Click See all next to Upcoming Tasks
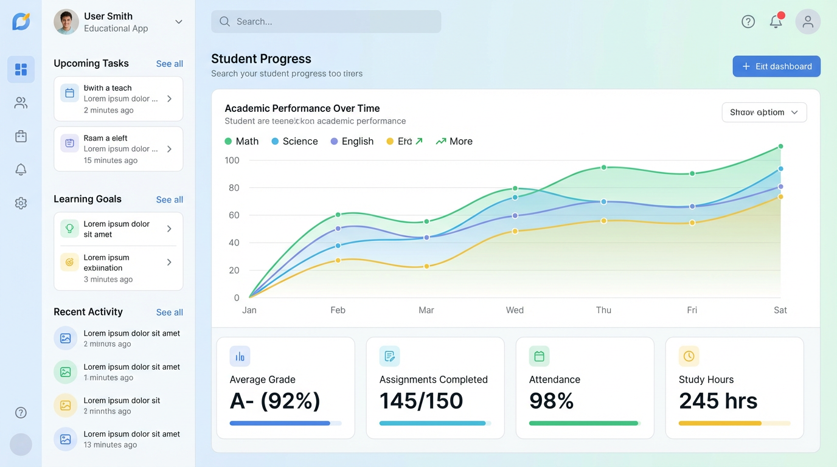 pyautogui.click(x=169, y=64)
